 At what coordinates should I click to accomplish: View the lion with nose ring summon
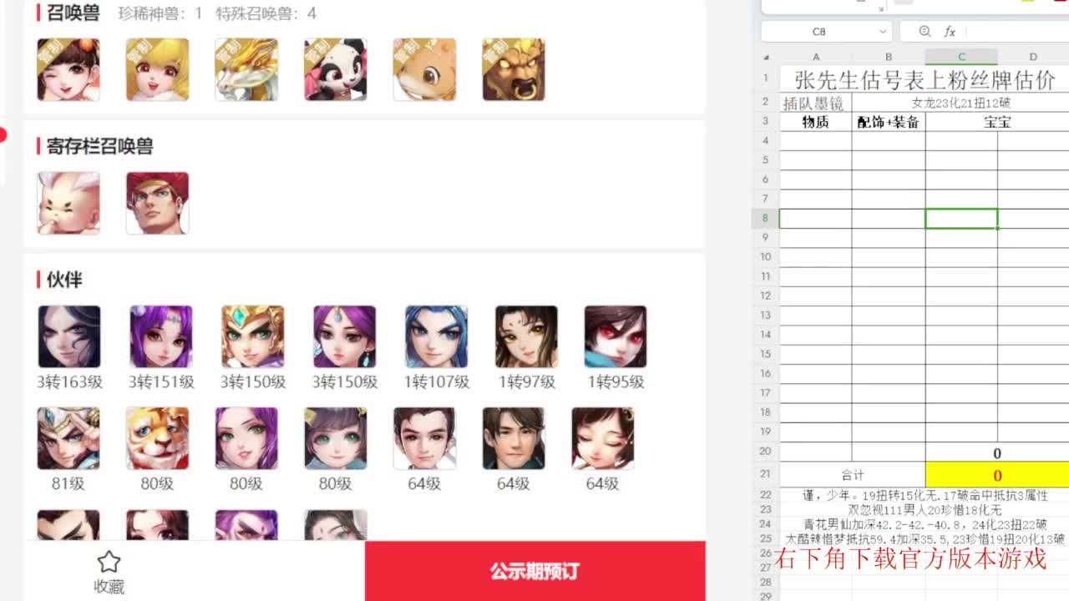click(514, 69)
